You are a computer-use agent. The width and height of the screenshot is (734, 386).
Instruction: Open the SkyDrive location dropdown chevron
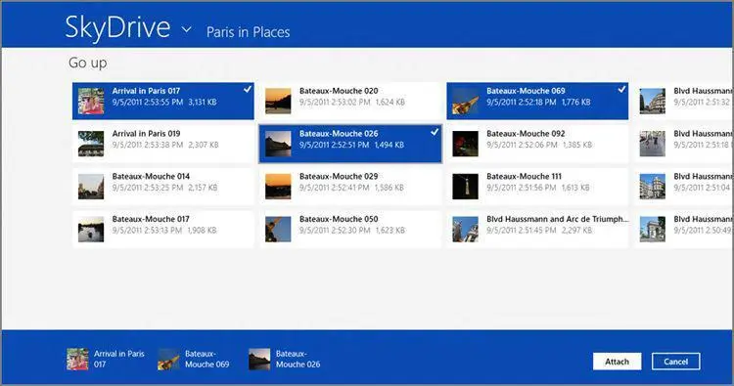coord(186,29)
